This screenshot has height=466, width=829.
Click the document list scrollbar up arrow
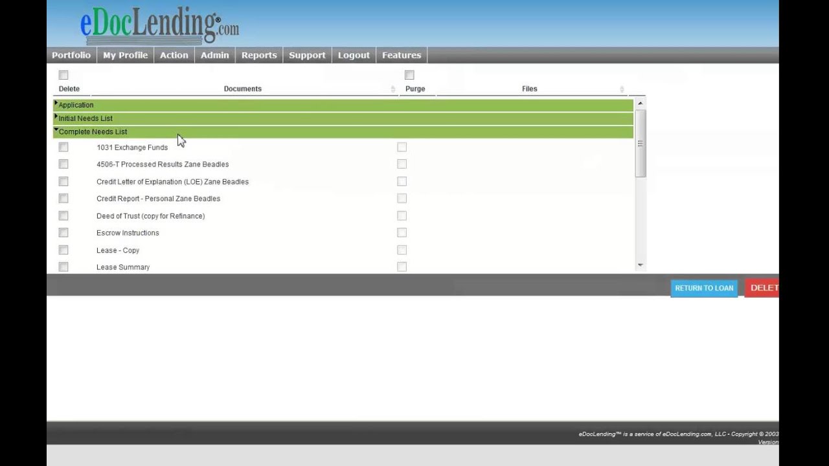pos(641,103)
